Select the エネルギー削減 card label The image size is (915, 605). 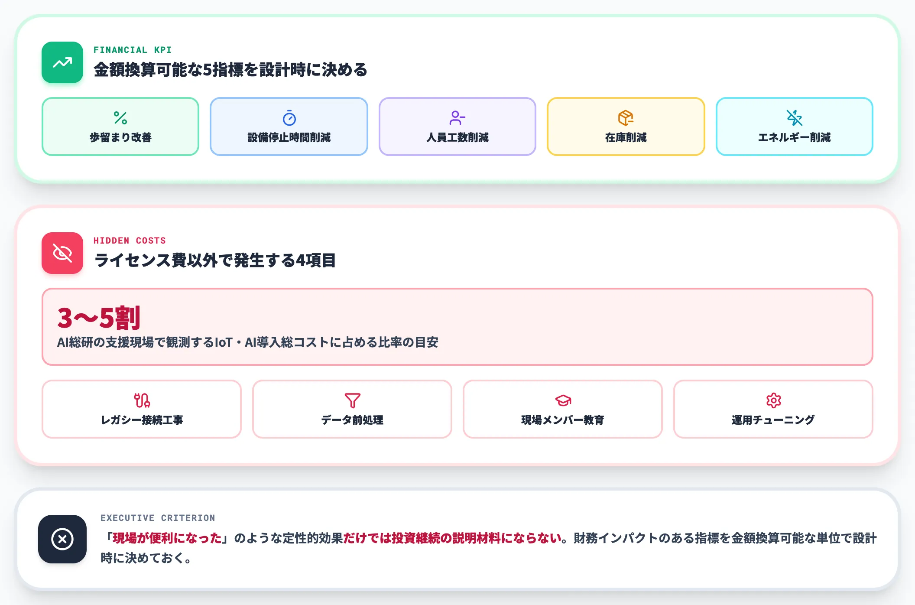(794, 137)
